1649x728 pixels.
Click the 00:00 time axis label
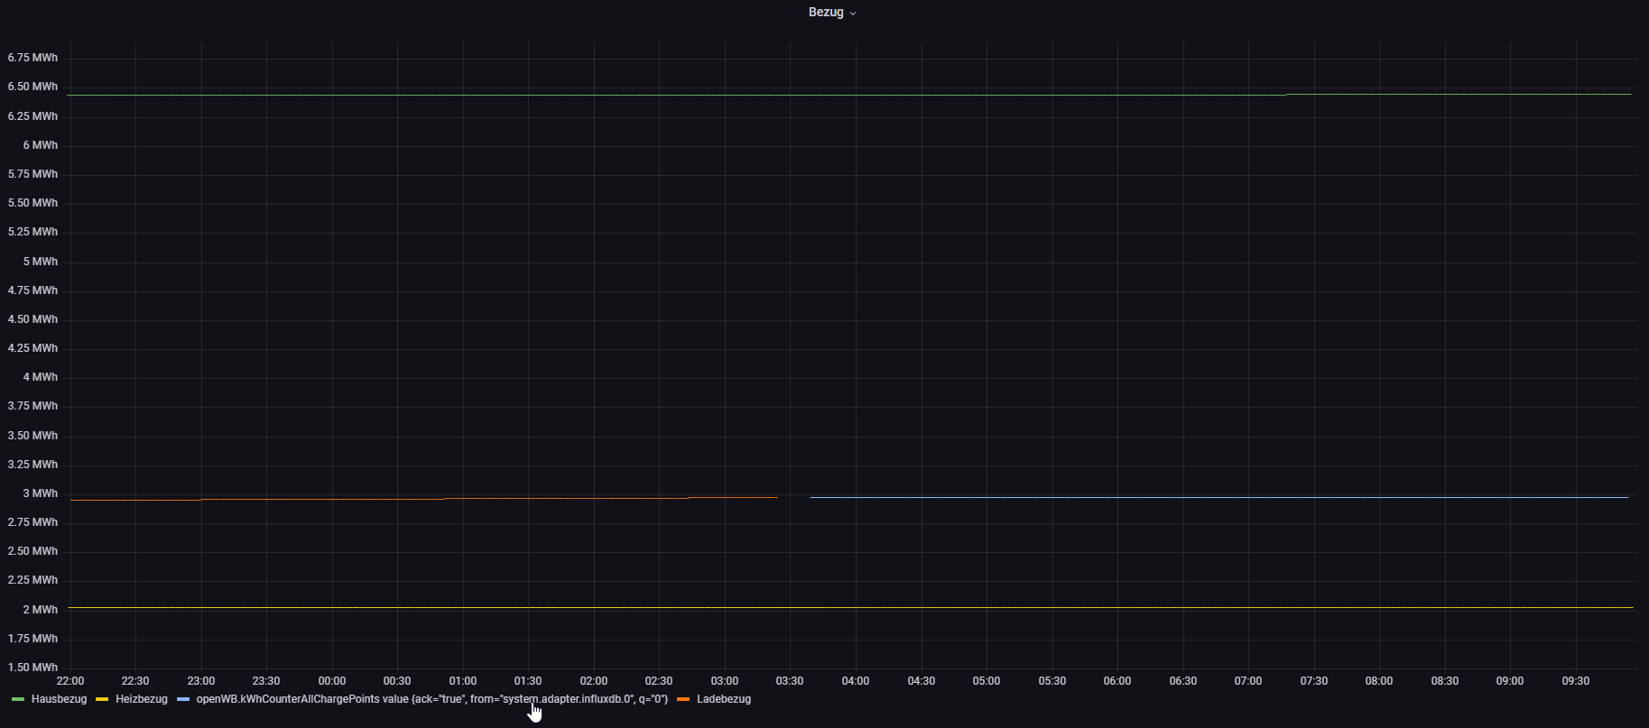click(x=332, y=681)
